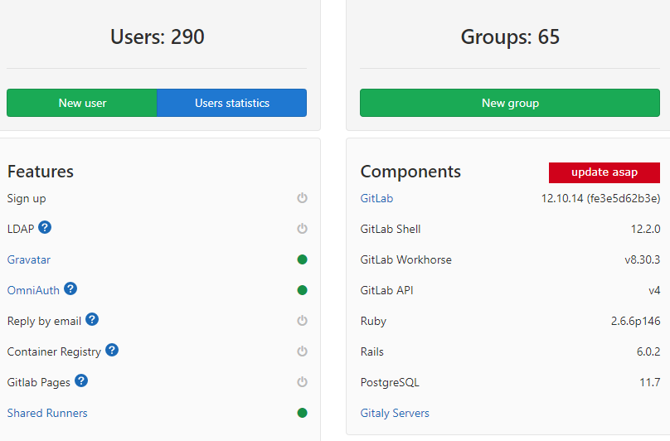Click the Gitlab Pages label

(38, 382)
